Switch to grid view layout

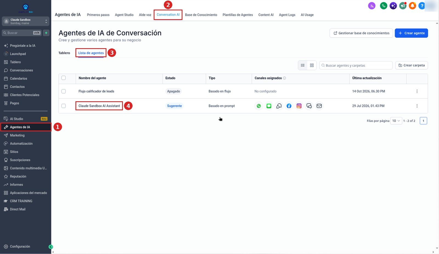point(312,65)
